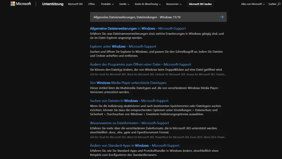Click the Suchen label in the header
The height and width of the screenshot is (159, 282).
pyautogui.click(x=272, y=4)
